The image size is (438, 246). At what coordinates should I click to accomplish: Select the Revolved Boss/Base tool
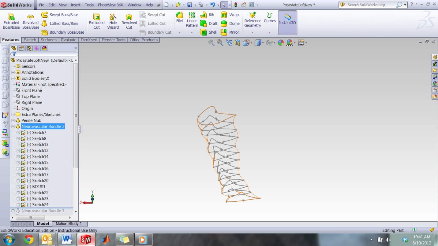point(31,21)
